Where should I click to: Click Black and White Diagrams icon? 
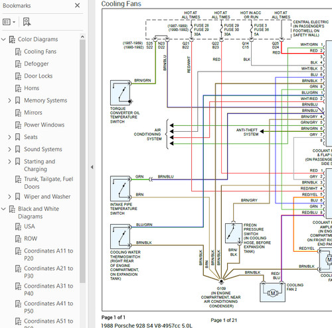point(12,209)
